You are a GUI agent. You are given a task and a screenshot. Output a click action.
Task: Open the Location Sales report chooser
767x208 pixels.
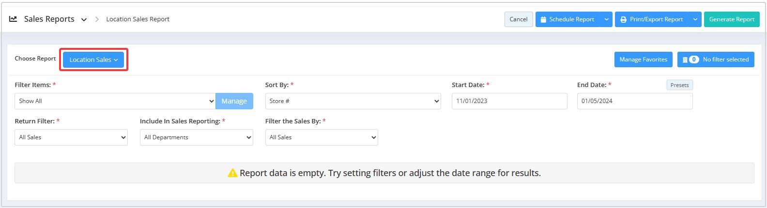93,59
